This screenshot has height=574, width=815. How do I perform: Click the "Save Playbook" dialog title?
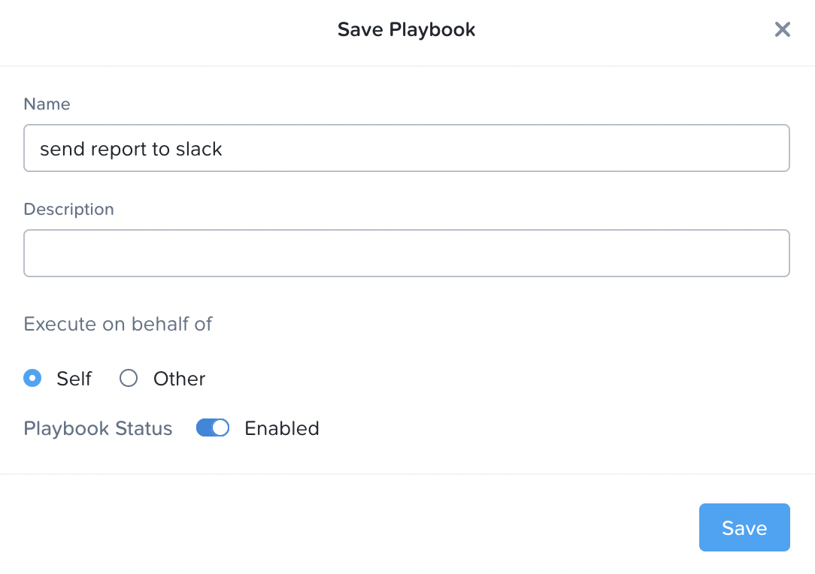[406, 30]
